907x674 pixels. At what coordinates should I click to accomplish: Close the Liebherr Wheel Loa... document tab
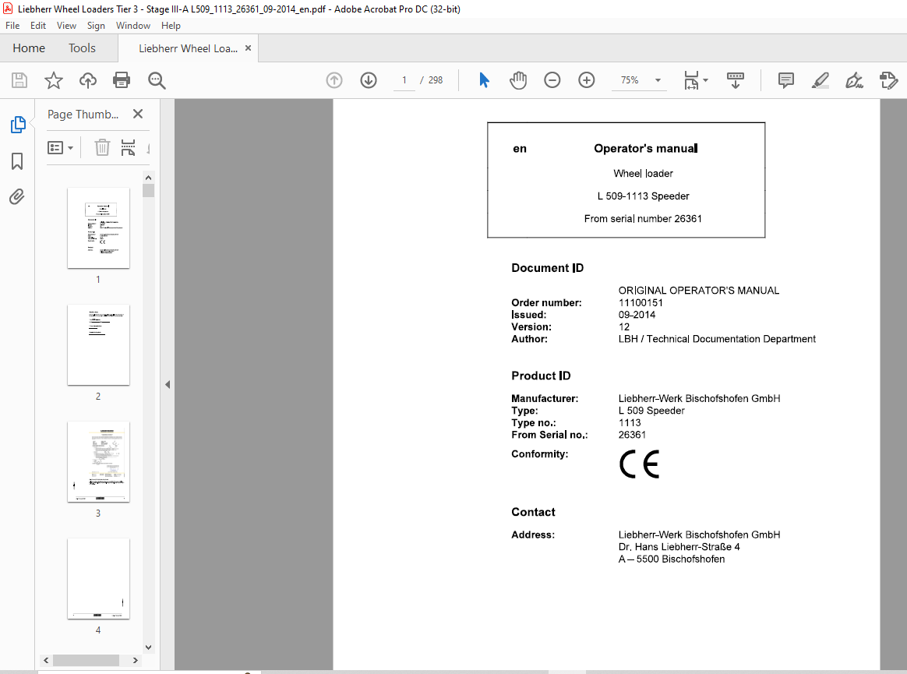pos(248,48)
